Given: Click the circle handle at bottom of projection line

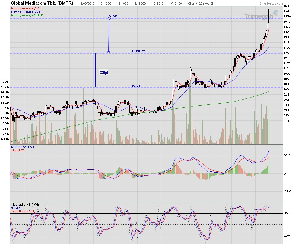Looking at the screenshot, I should (x=109, y=52).
